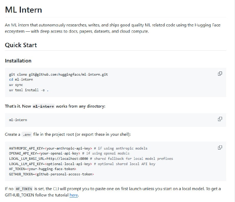Copy the ml-intern launch command
Screen dimensions: 235x202
(220, 119)
